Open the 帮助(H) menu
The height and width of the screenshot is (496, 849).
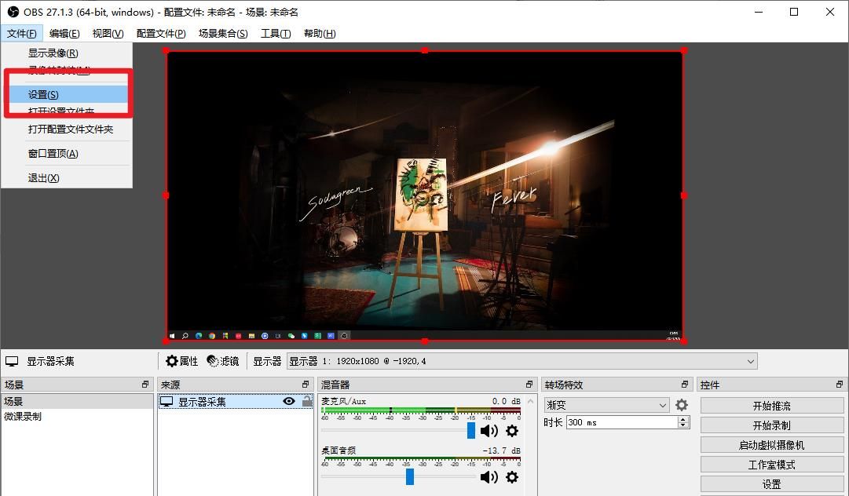point(320,34)
